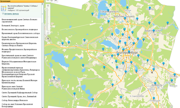Open Свято-Троицкий Кафедральный Собор entry
Image resolution: width=180 pixels, height=108 pixels.
(20, 92)
